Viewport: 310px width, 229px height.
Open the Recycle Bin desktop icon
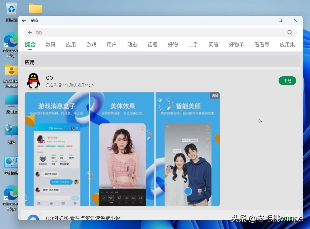coord(12,12)
